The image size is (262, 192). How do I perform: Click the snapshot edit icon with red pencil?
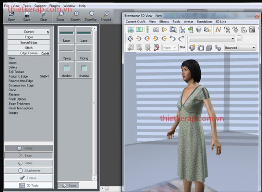click(156, 48)
